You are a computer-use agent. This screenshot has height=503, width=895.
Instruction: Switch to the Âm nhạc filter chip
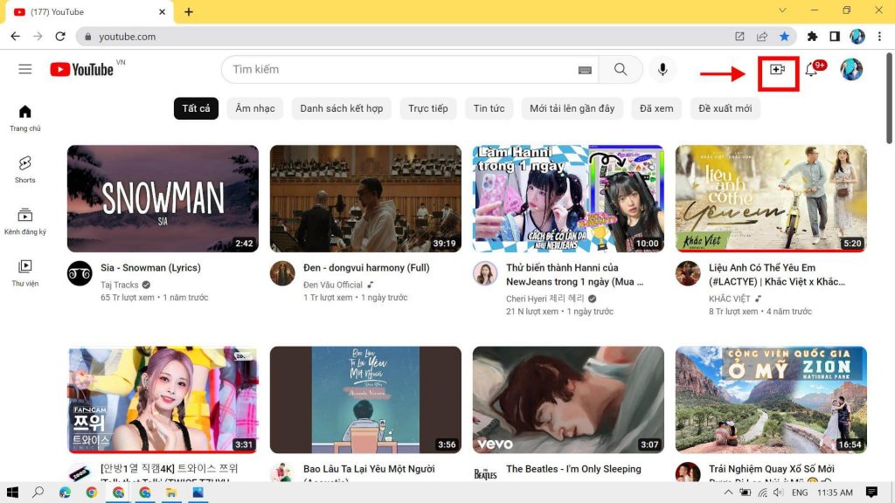point(254,108)
